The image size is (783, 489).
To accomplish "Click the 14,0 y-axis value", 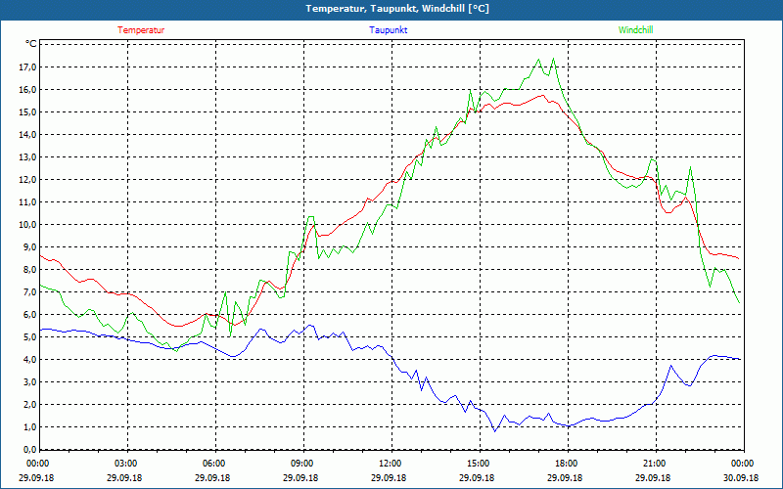I will [x=28, y=135].
